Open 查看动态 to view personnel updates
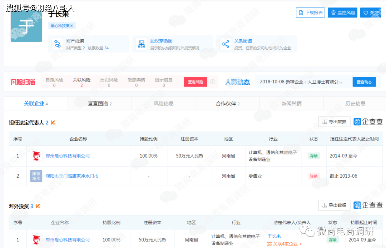 tap(364, 82)
